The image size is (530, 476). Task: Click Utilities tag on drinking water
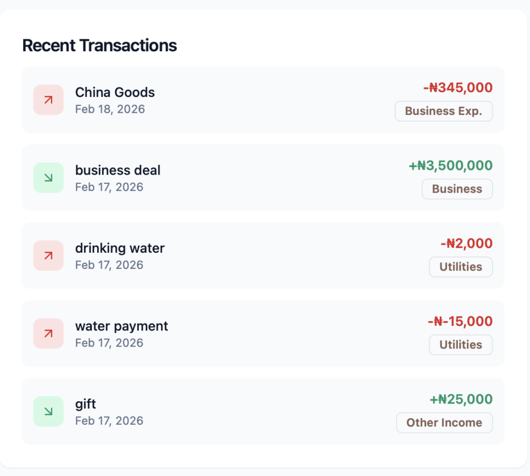click(461, 267)
